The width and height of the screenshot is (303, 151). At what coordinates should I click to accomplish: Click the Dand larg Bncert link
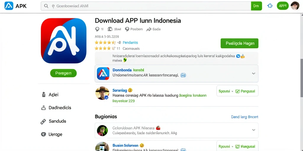[x=244, y=117]
